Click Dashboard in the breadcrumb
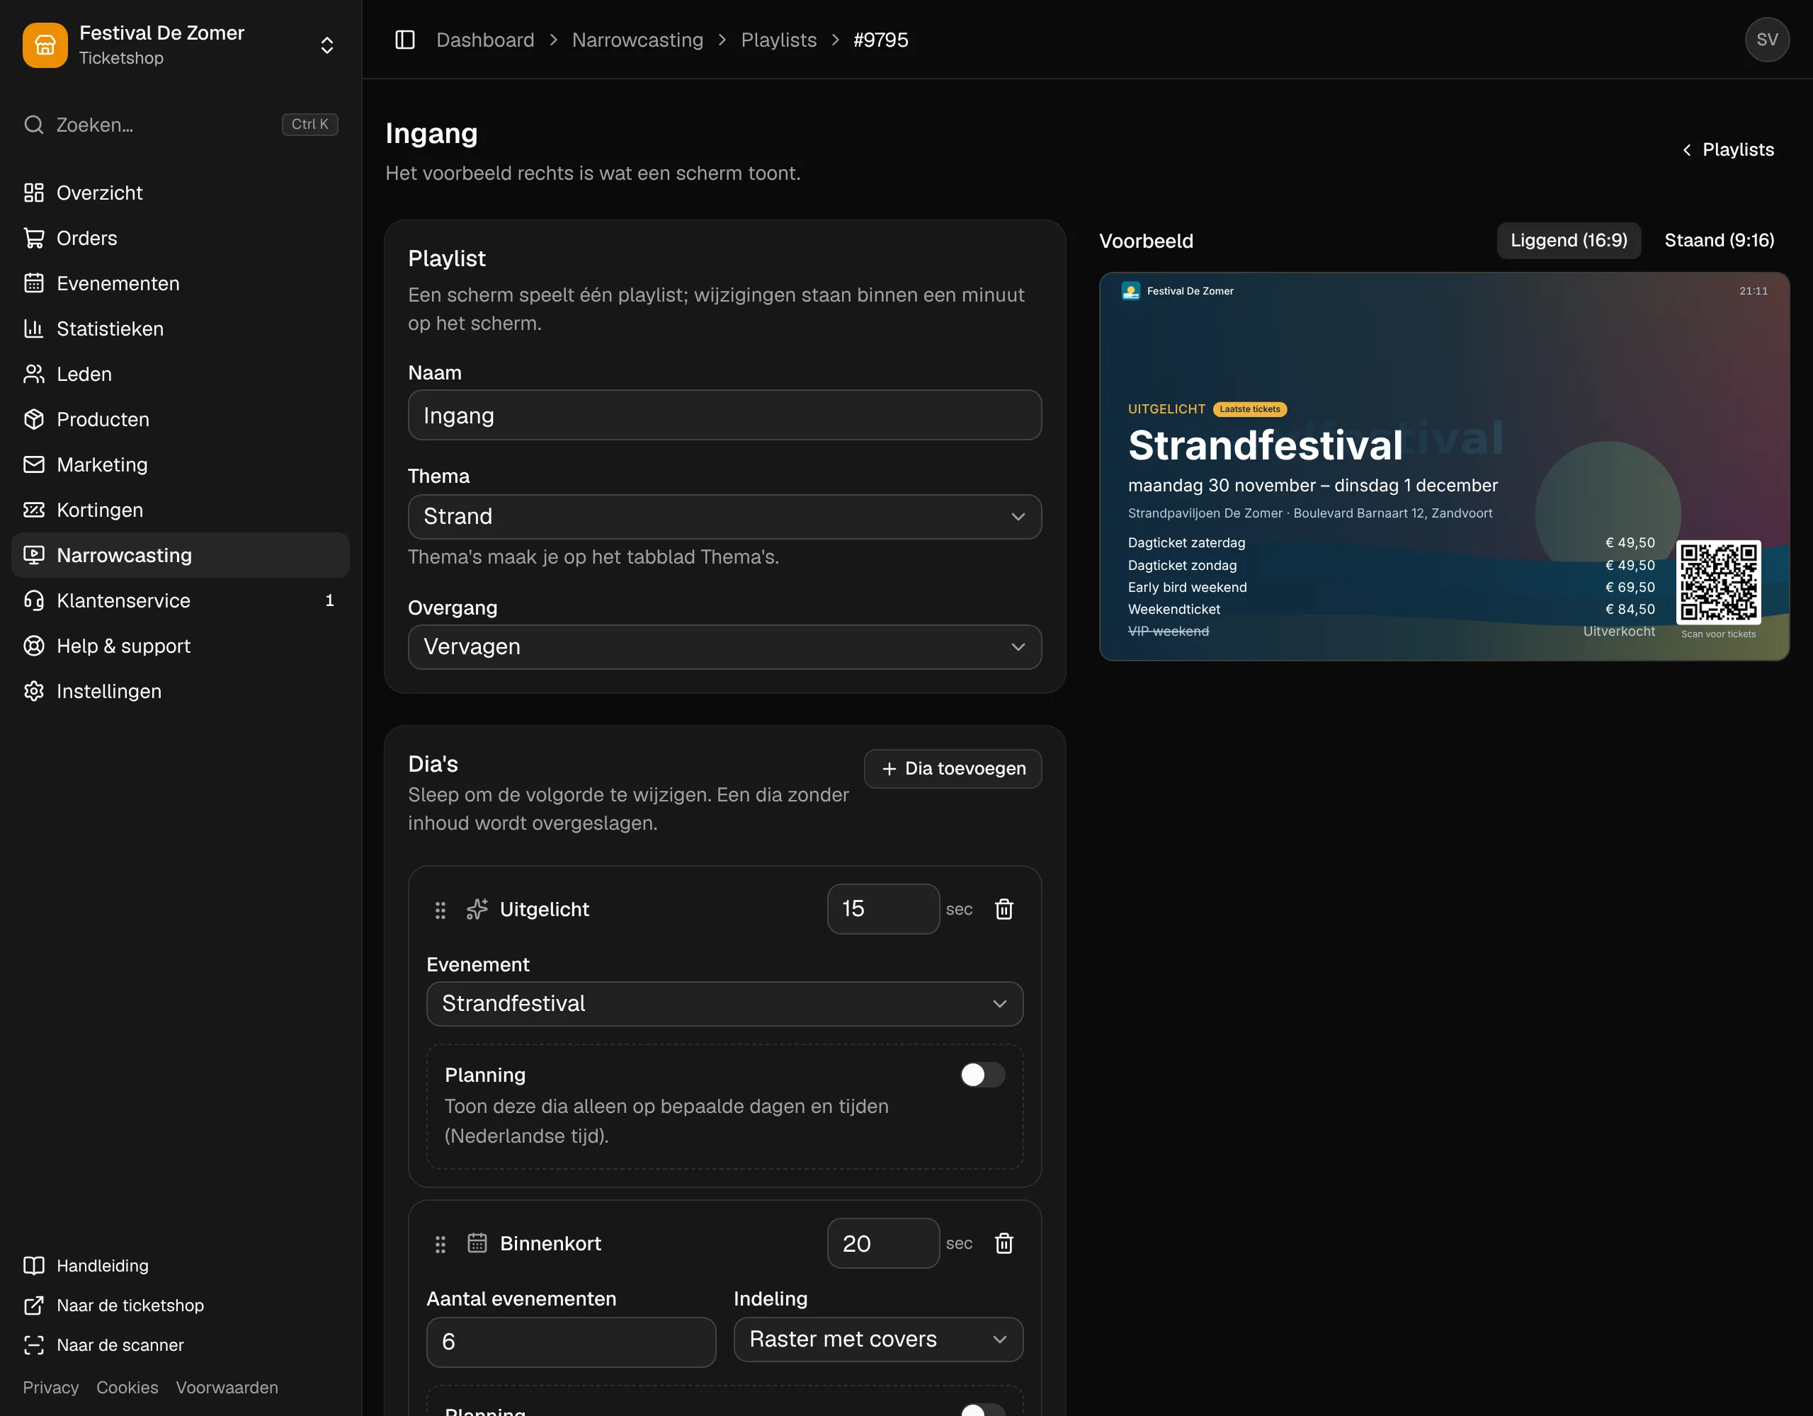Viewport: 1813px width, 1416px height. coord(486,40)
